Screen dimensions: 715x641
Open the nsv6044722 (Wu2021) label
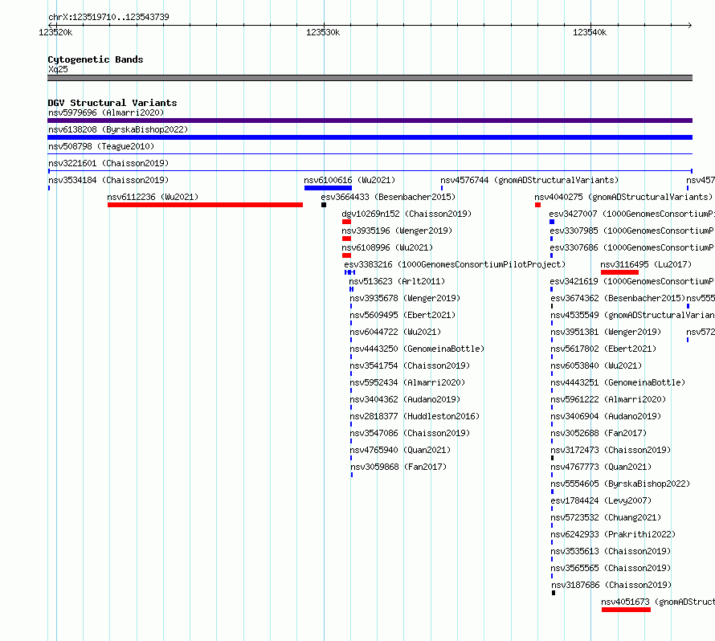(x=395, y=332)
